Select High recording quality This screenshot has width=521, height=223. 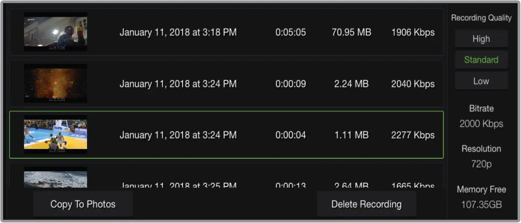(x=481, y=39)
